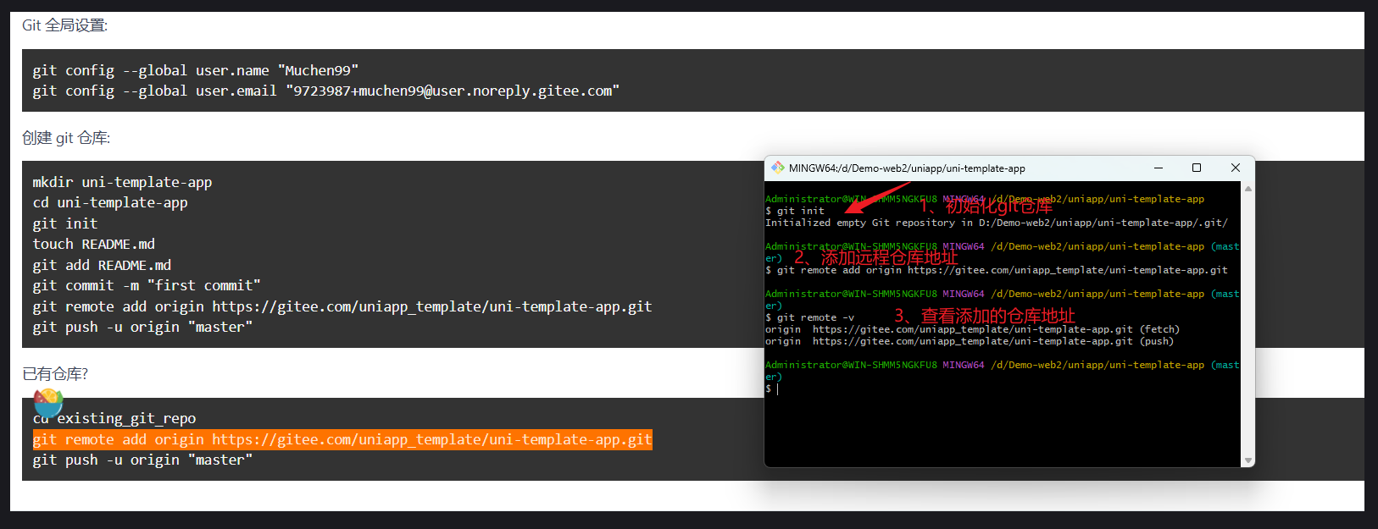Maximize the MINGW64 terminal window

tap(1197, 168)
